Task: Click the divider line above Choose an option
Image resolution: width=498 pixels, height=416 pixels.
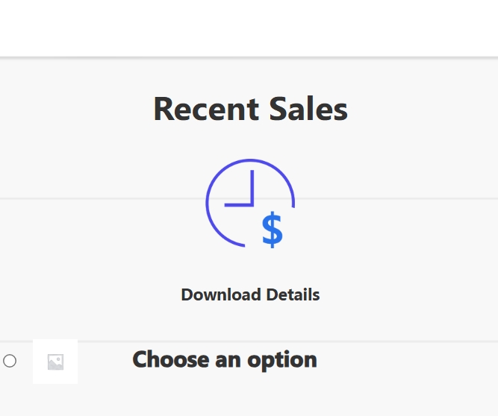Action: click(x=249, y=341)
